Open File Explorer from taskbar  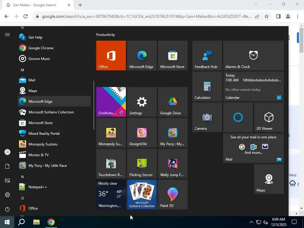tap(36, 222)
